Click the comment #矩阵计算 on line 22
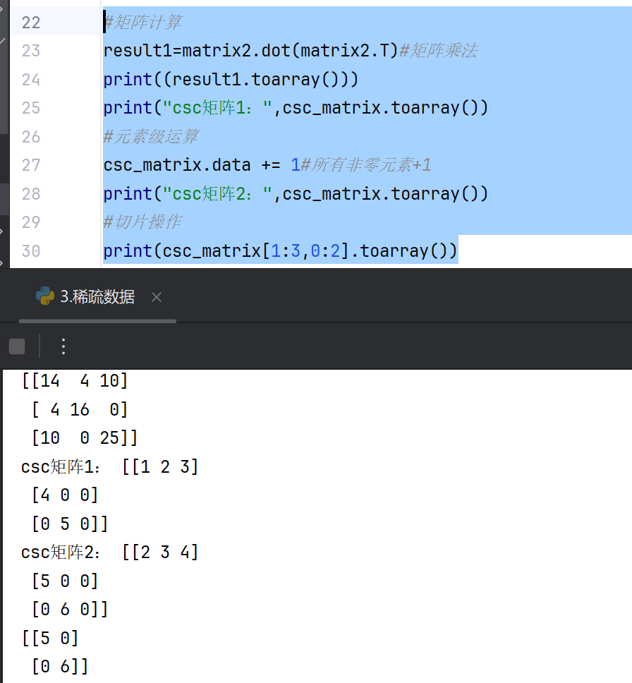 [x=143, y=22]
